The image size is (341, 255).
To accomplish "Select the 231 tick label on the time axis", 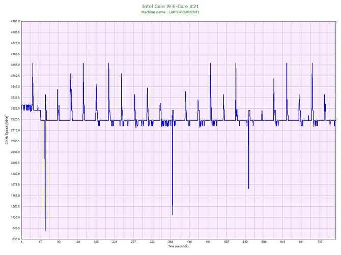I will point(115,242).
